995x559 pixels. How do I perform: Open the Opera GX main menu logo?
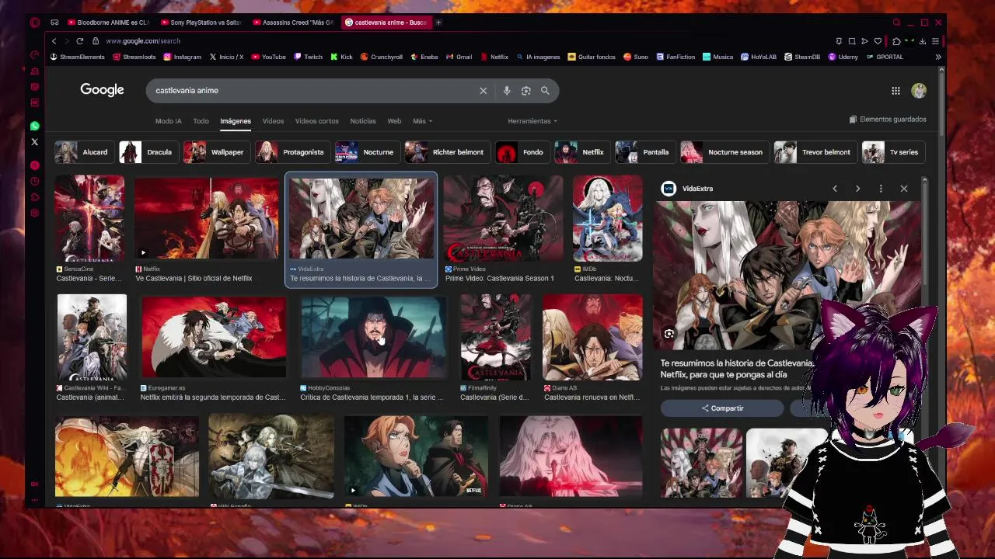35,23
